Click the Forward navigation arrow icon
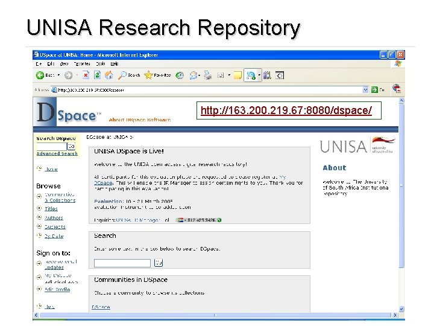The height and width of the screenshot is (326, 434). [x=68, y=75]
